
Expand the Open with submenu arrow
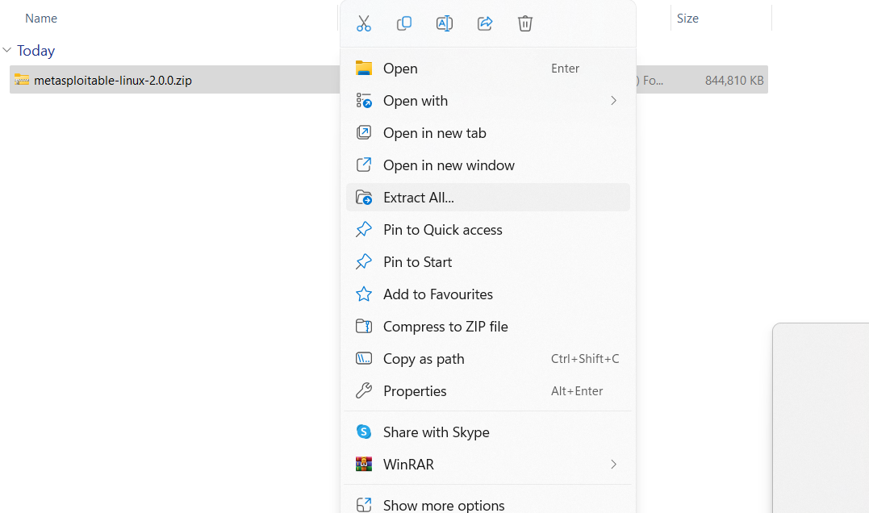[x=613, y=101]
